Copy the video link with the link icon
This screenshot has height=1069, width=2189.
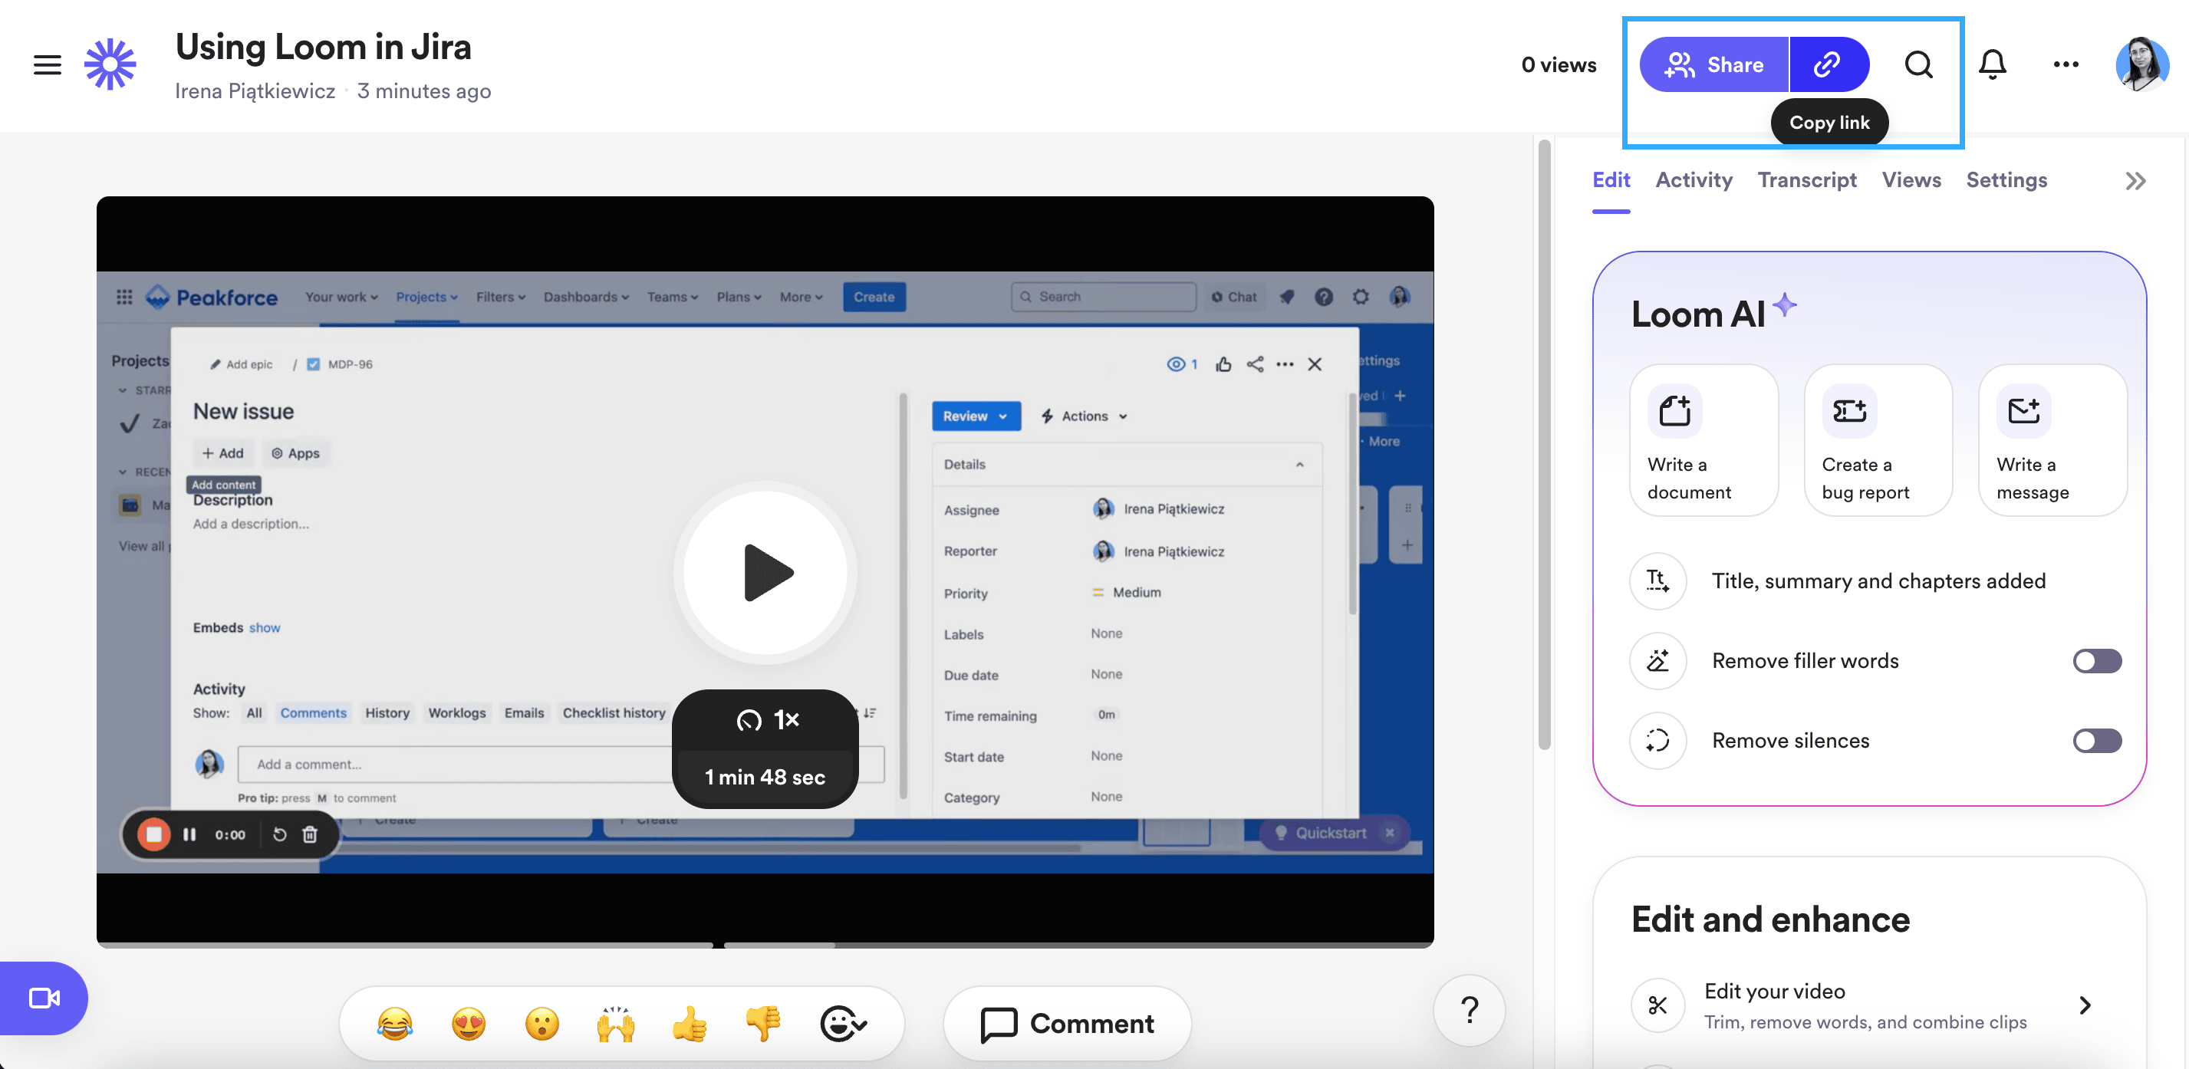coord(1829,64)
